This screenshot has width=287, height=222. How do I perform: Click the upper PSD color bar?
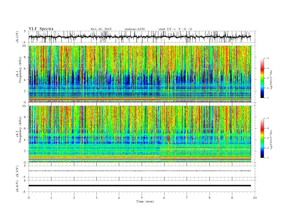tap(262, 78)
